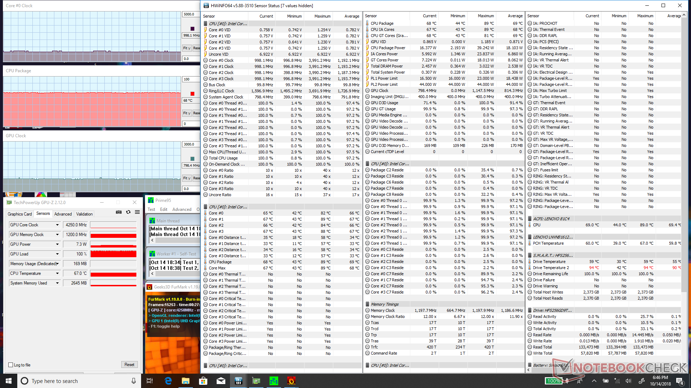Switch to Prime95 via taskbar icon
This screenshot has width=691, height=388.
(x=274, y=381)
